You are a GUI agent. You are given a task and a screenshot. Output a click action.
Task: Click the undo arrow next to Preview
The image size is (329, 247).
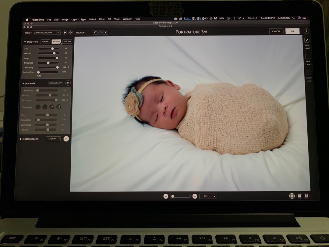(x=95, y=32)
